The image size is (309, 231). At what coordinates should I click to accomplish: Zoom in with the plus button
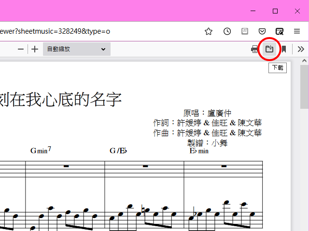coord(35,49)
